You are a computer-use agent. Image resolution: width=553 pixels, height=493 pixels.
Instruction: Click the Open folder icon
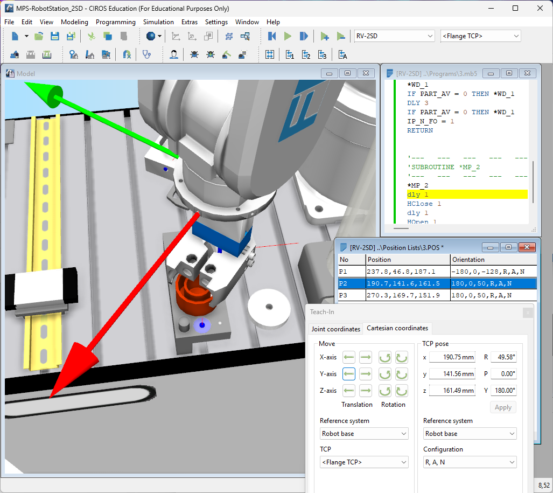coord(39,36)
